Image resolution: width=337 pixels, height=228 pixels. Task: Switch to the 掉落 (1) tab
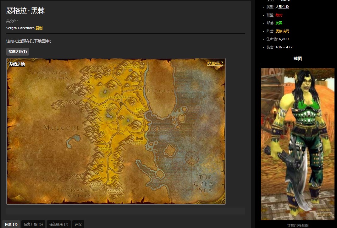11,224
